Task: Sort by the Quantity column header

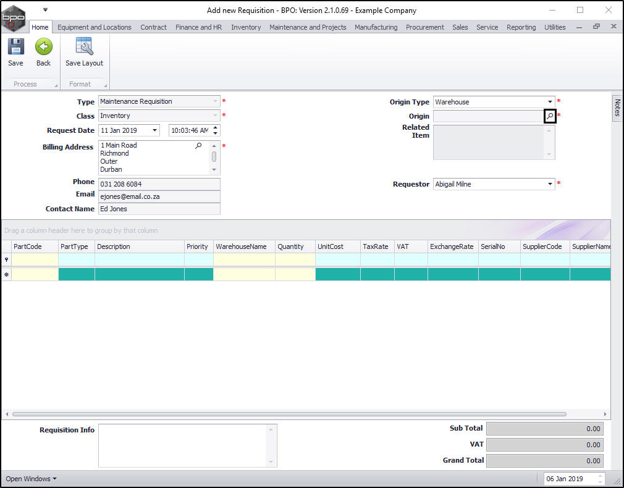Action: 295,246
